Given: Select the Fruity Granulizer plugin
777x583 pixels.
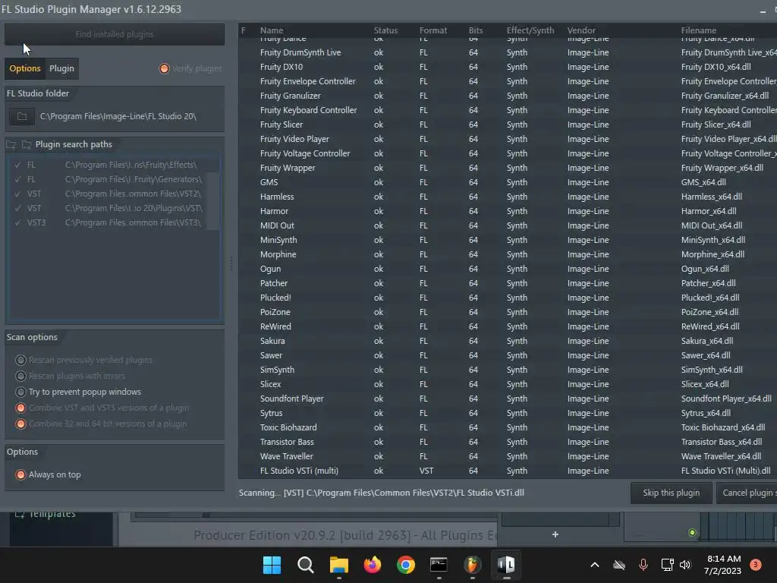Looking at the screenshot, I should [508, 96].
